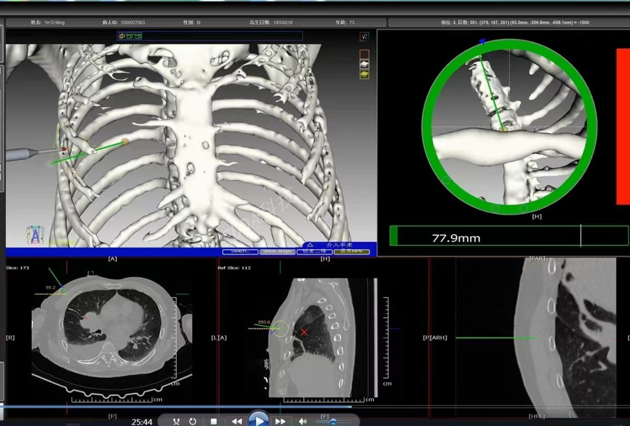Click the fast forward button in media player

coord(281,421)
